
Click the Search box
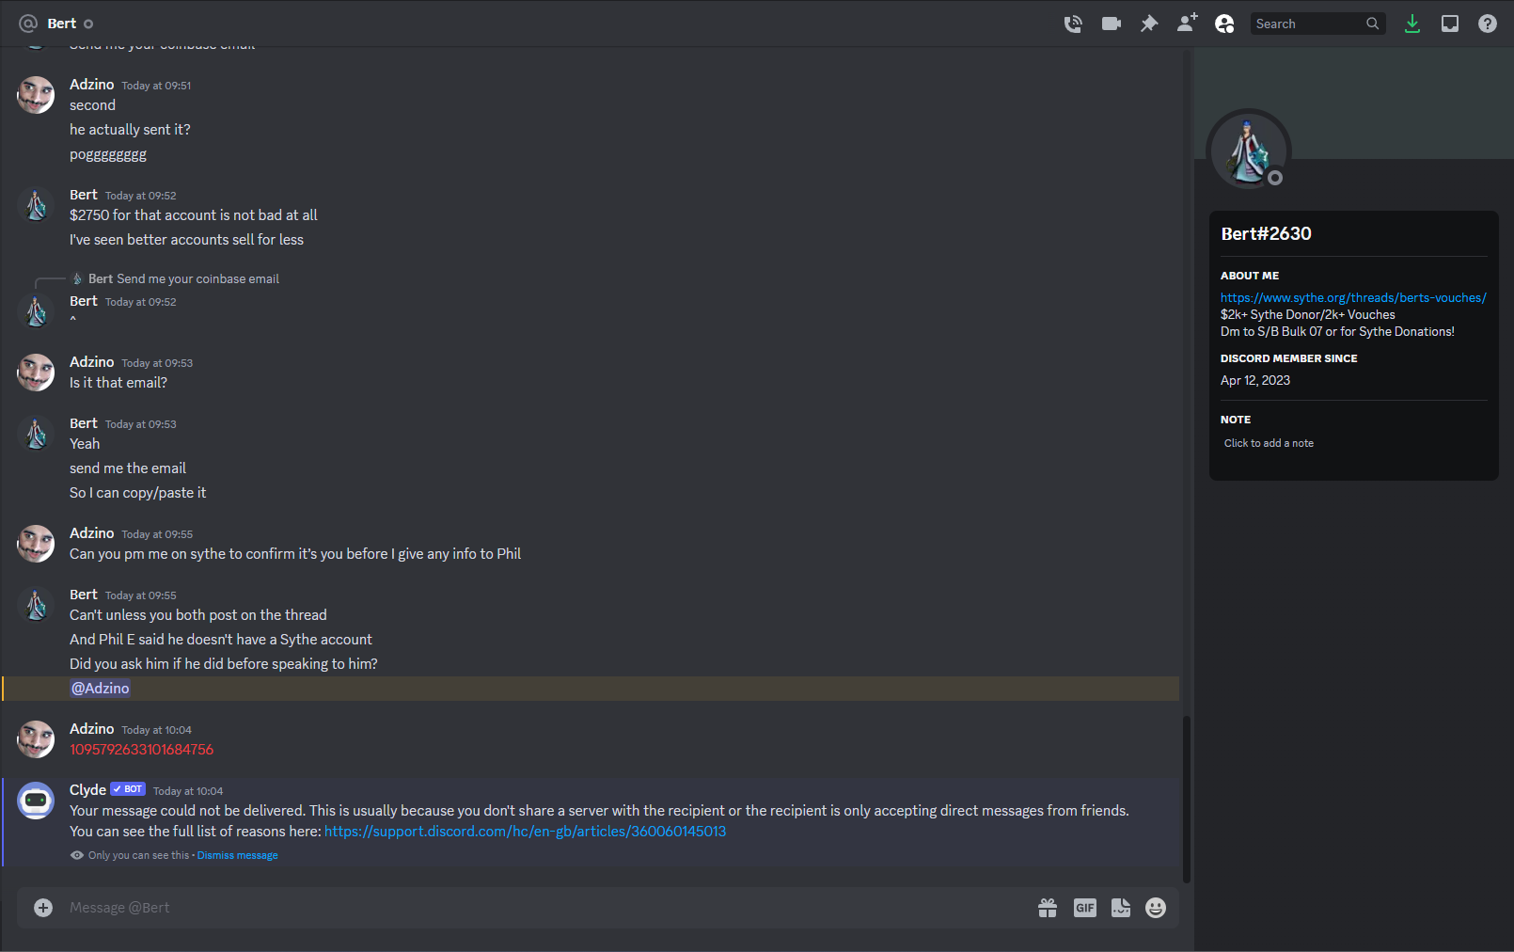click(1307, 24)
